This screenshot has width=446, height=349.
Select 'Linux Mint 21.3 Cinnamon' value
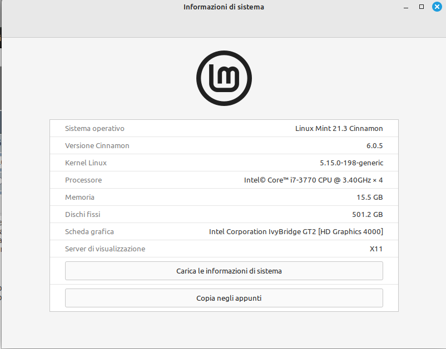[339, 129]
